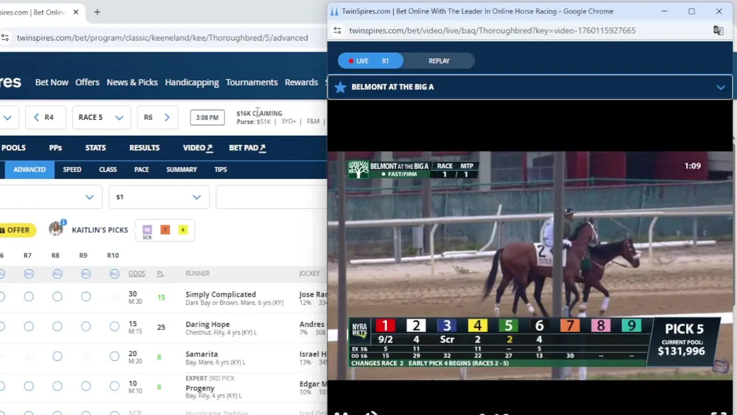Open the Rewards page

(301, 82)
